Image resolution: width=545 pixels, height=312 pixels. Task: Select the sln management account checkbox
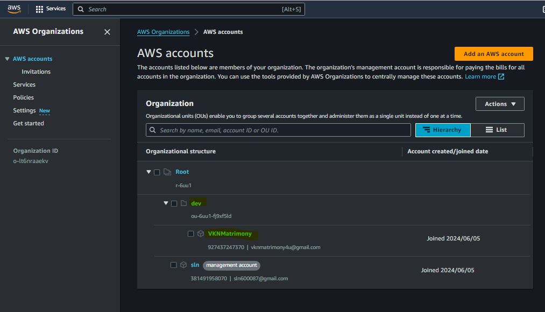[x=173, y=265]
